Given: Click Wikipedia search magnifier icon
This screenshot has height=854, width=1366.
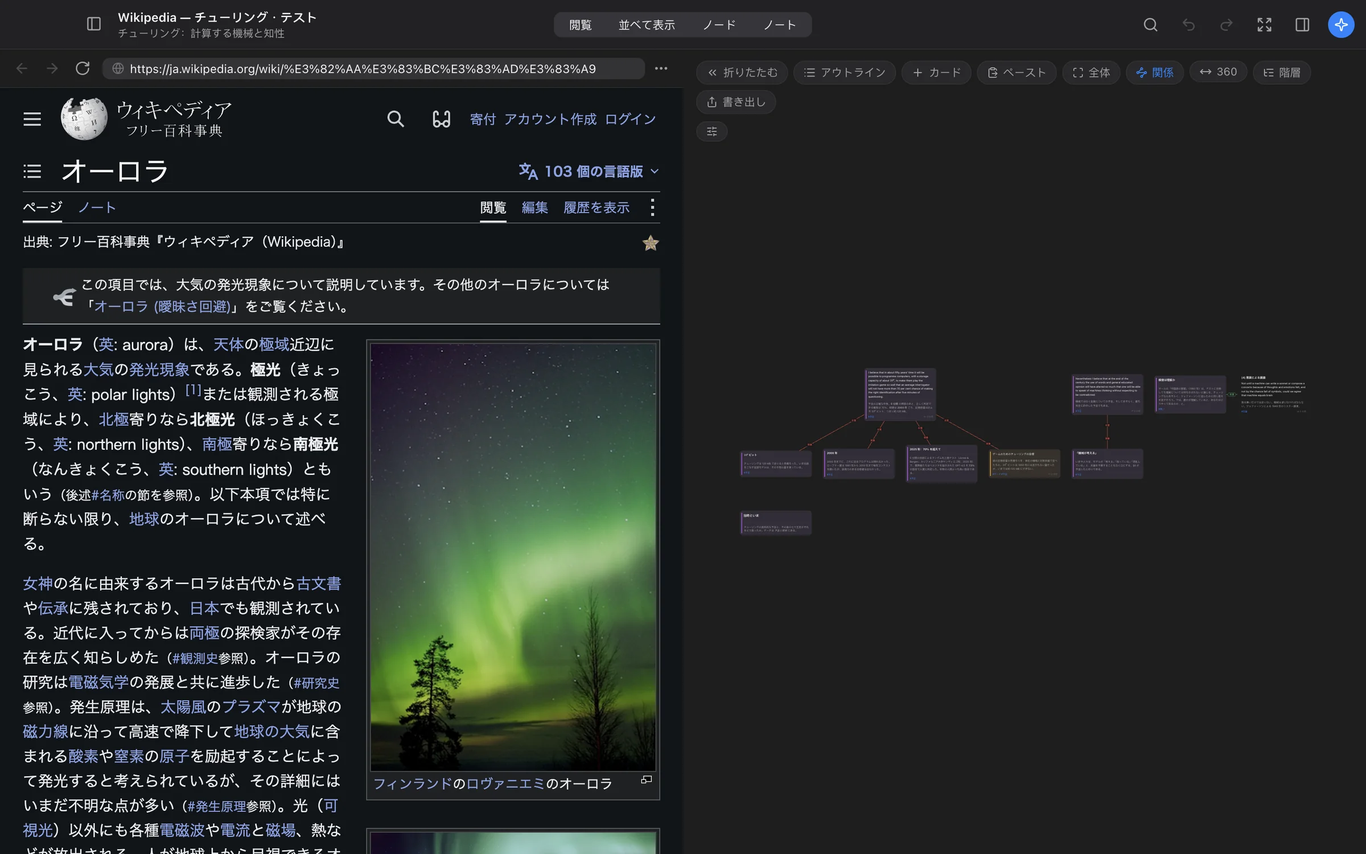Looking at the screenshot, I should pos(396,119).
